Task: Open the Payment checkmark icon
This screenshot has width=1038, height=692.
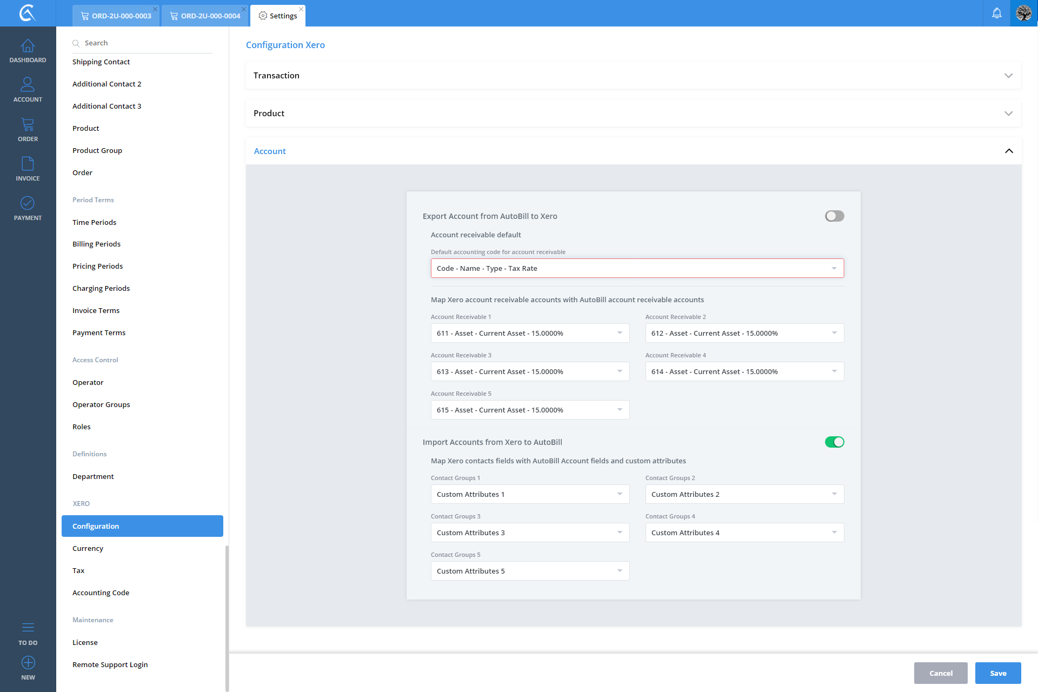Action: [28, 203]
